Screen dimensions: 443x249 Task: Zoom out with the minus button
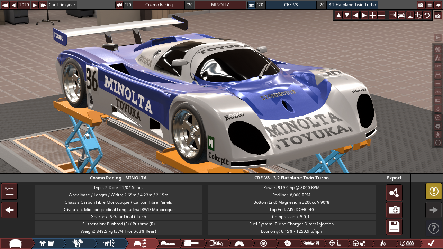(x=381, y=15)
